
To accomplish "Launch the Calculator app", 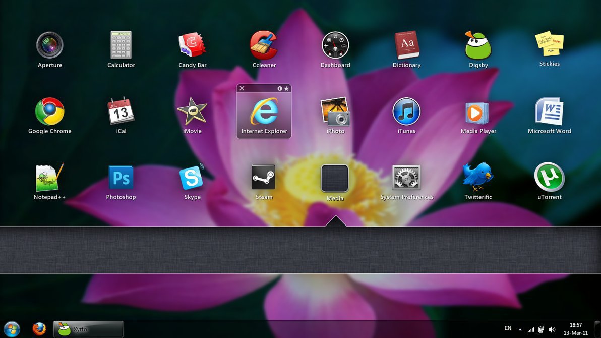I will 121,45.
